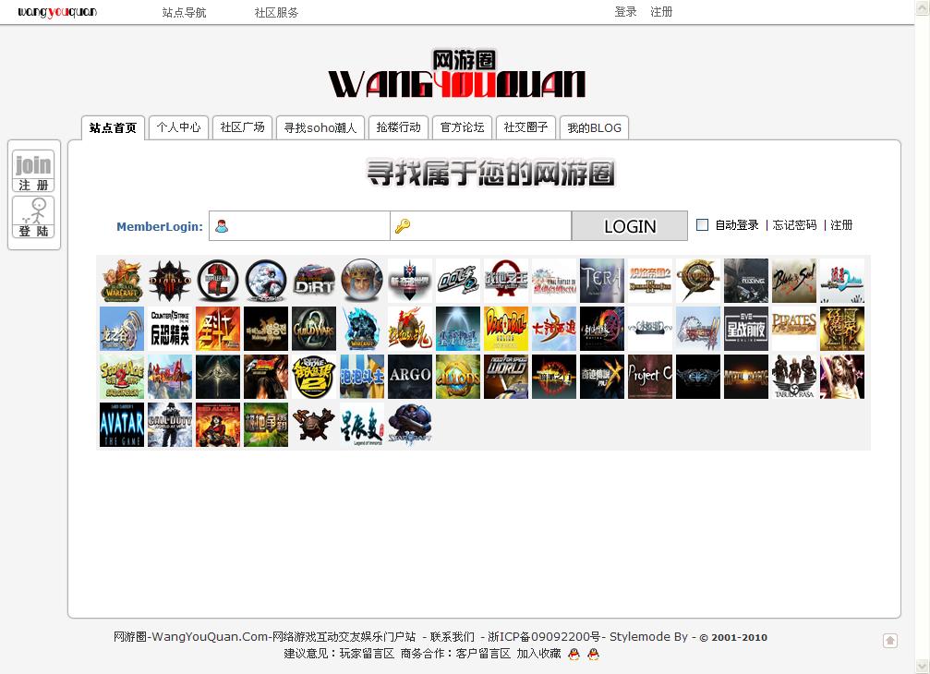The image size is (930, 674).
Task: Switch to the 官方论坛 tab
Action: tap(462, 127)
